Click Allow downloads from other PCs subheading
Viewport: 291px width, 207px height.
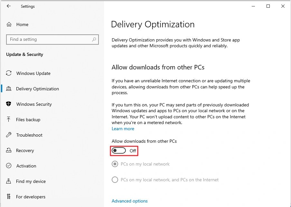[158, 67]
